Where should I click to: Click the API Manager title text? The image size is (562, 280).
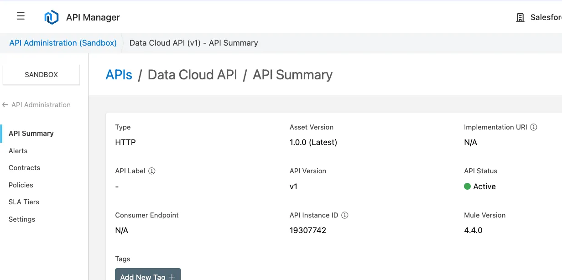93,17
